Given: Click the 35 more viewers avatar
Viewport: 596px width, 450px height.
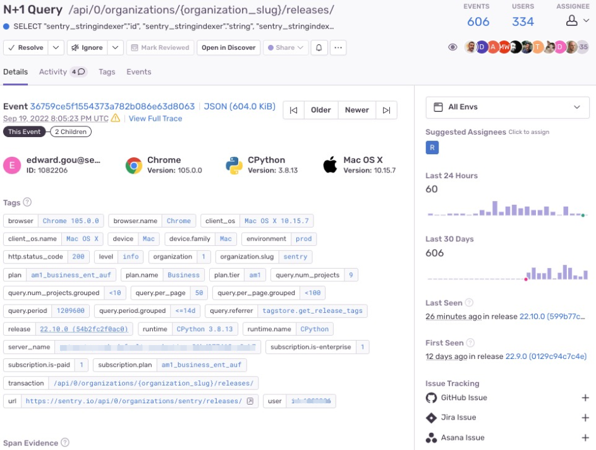Looking at the screenshot, I should 583,47.
